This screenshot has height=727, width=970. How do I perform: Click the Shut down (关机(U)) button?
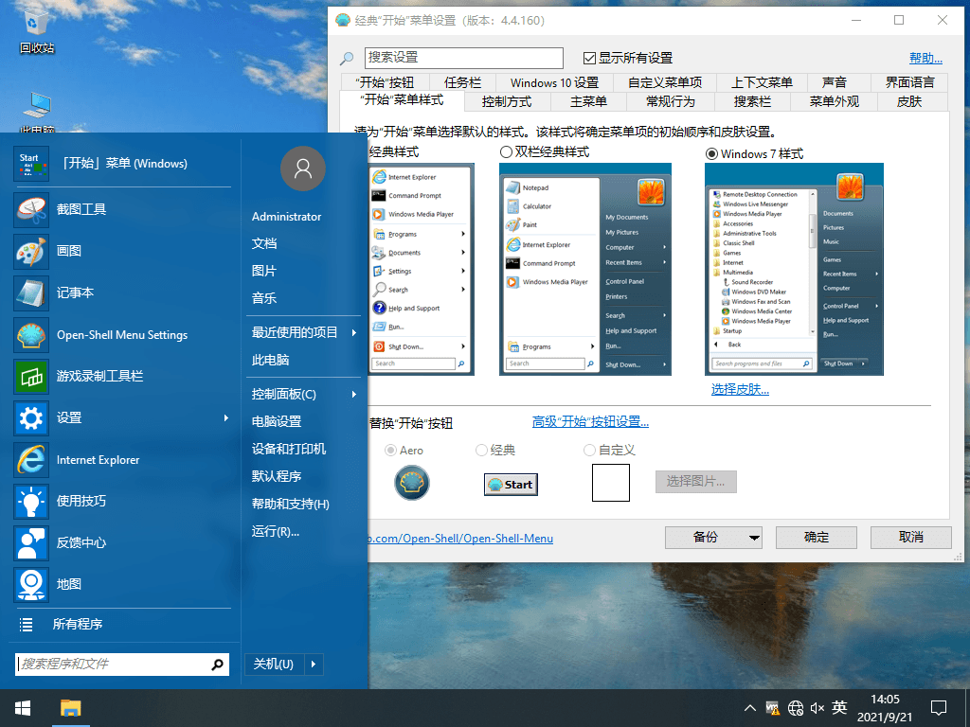coord(274,665)
